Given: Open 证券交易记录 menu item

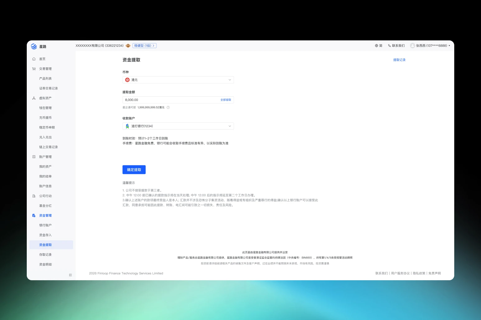Looking at the screenshot, I should coord(49,89).
